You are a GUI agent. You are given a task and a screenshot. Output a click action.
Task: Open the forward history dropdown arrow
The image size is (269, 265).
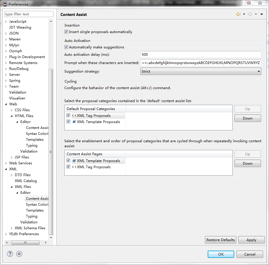coord(256,14)
